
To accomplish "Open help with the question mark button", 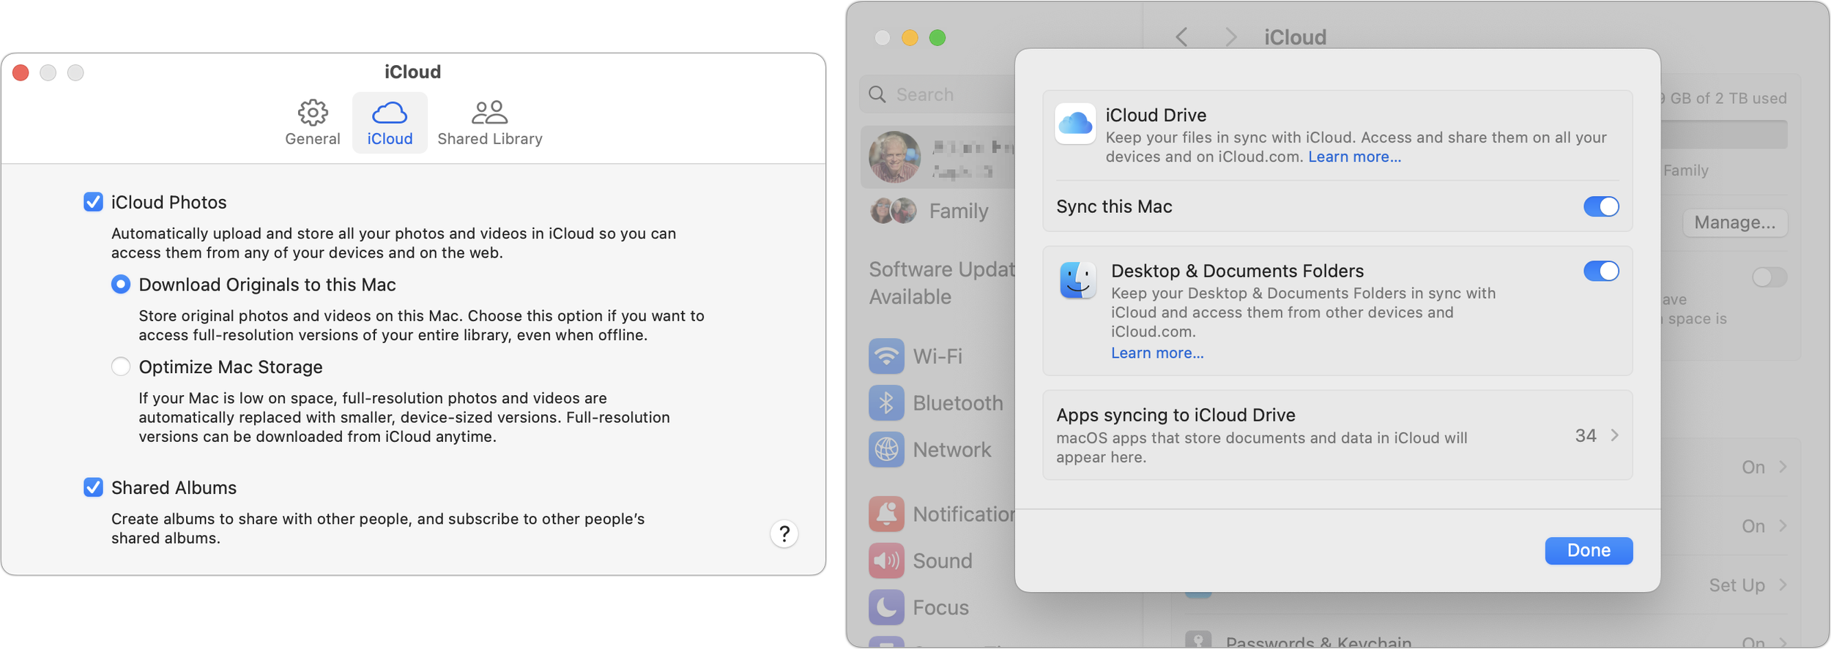I will click(x=784, y=534).
